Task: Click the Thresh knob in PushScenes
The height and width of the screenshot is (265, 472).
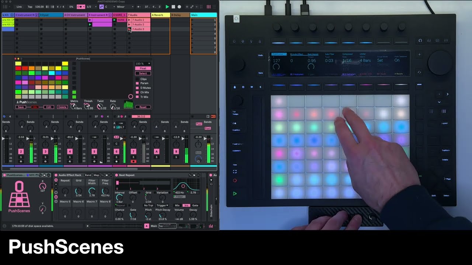Action: pos(87,106)
